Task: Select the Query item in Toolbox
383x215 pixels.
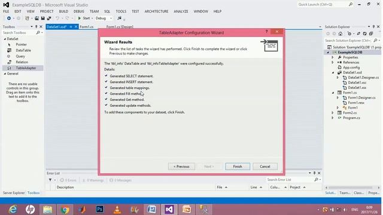Action: pyautogui.click(x=20, y=56)
